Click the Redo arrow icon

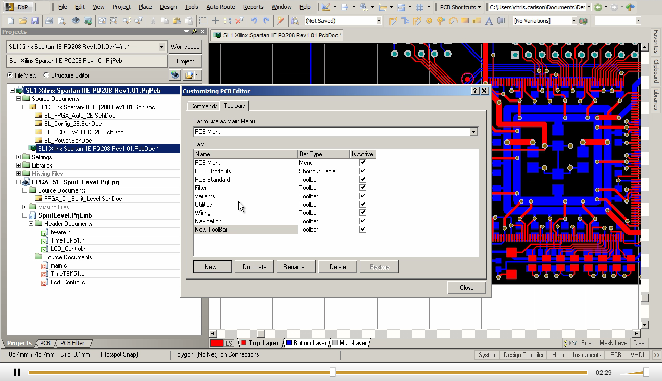coord(266,21)
